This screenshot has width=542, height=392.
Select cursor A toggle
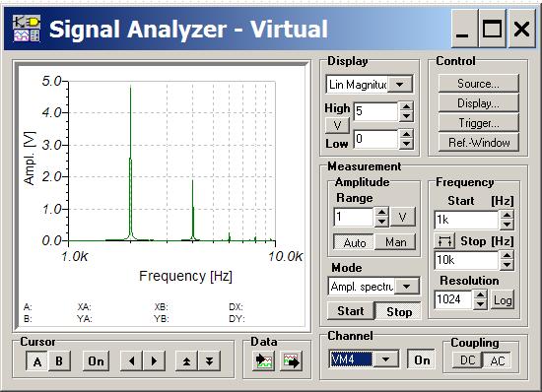point(37,361)
